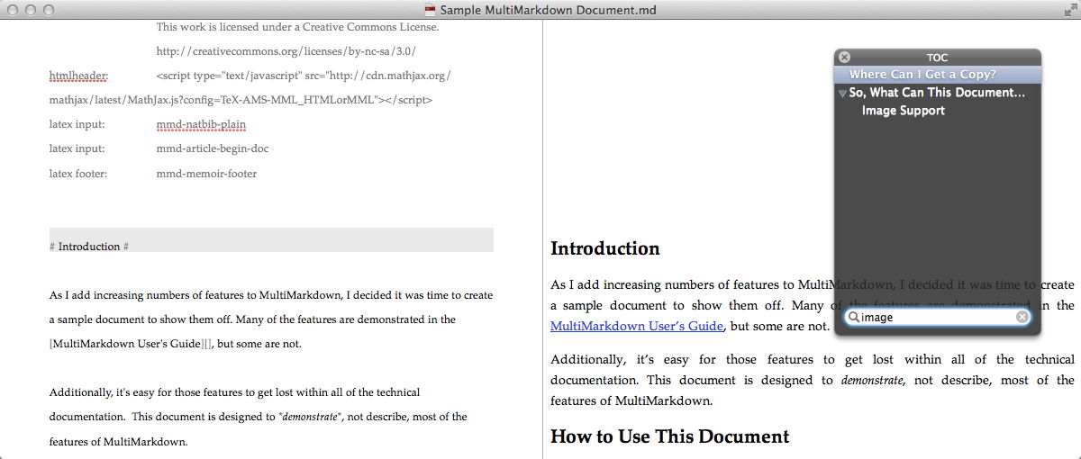
Task: Click the window title 'Sample MultiMarkdown Document.md'
Action: (548, 10)
